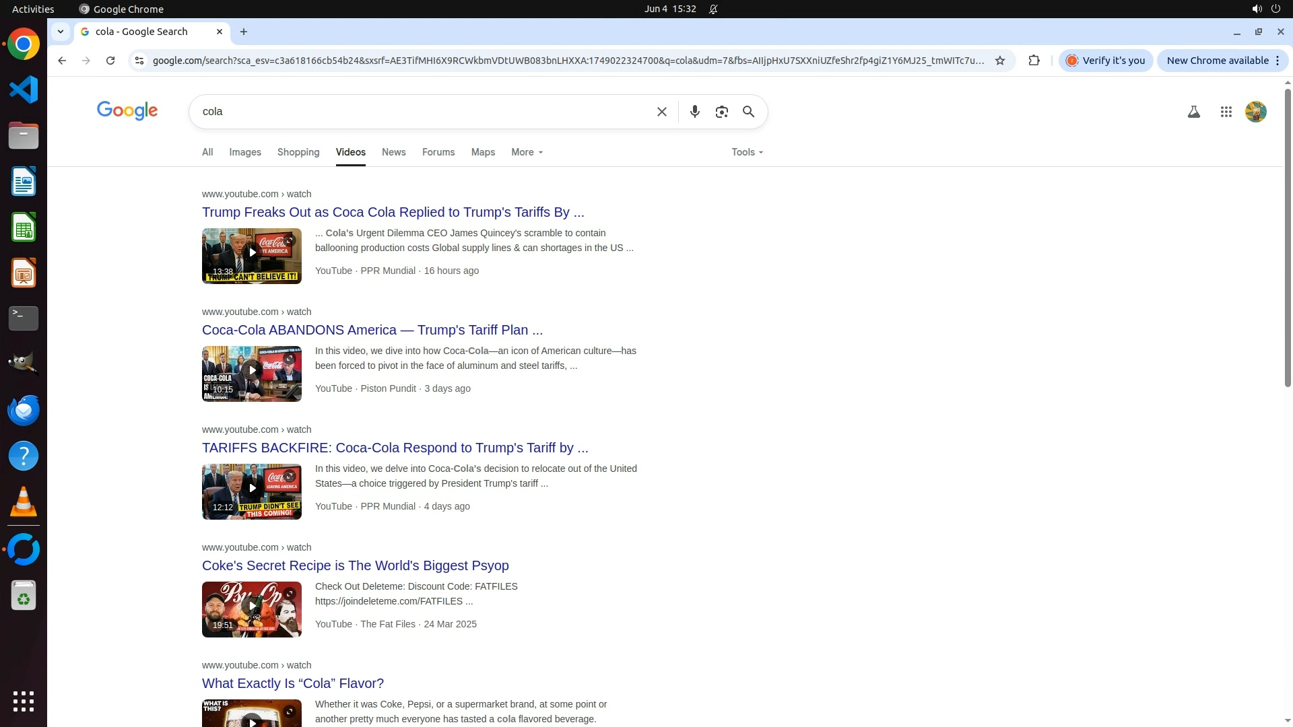This screenshot has width=1293, height=727.
Task: Expand the More search filters dropdown
Action: 527,152
